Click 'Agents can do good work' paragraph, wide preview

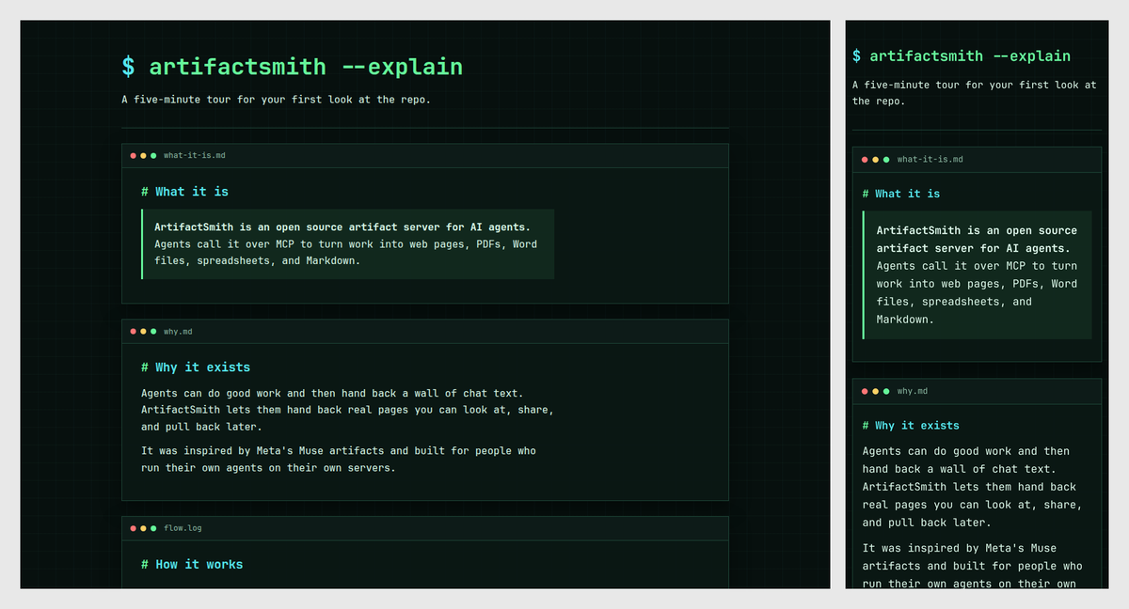pos(348,410)
